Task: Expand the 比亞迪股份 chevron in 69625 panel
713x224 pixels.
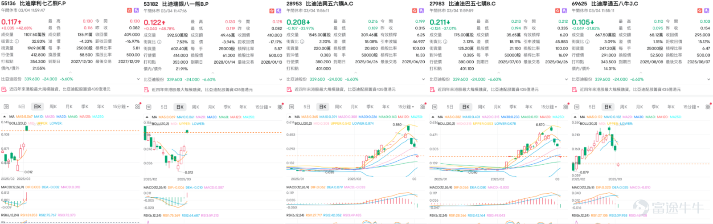Action: pyautogui.click(x=709, y=79)
